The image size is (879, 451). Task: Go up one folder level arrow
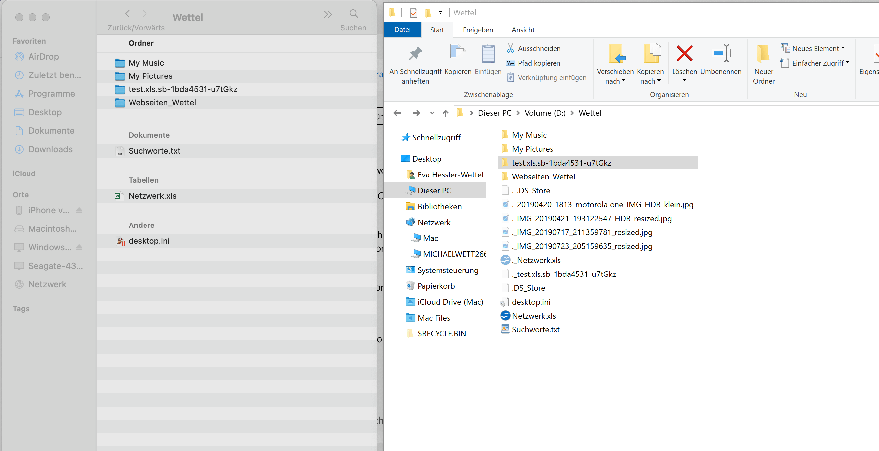click(446, 113)
